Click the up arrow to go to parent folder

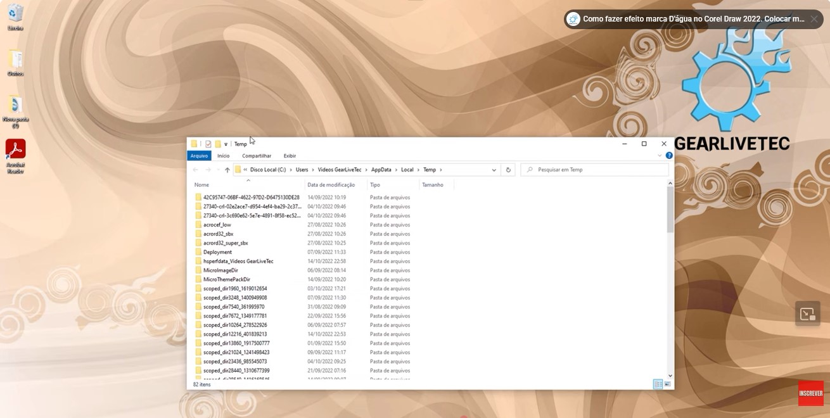click(x=227, y=169)
